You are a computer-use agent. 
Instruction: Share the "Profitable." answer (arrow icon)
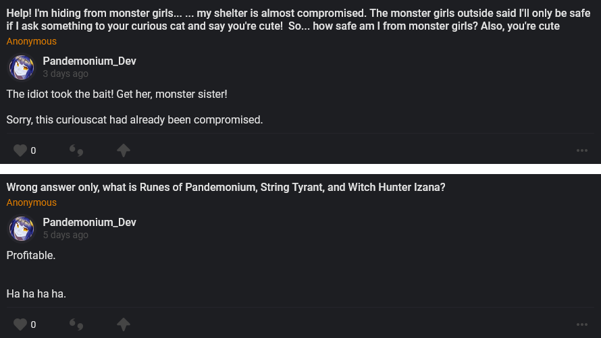pyautogui.click(x=123, y=325)
